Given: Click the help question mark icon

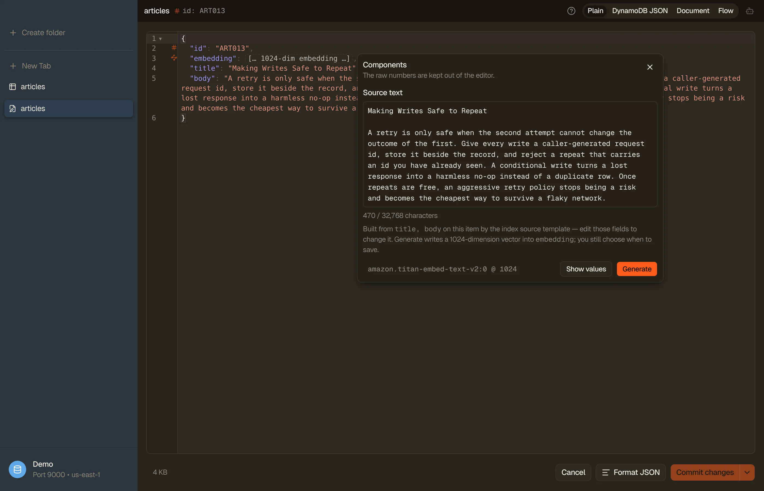Looking at the screenshot, I should click(571, 11).
